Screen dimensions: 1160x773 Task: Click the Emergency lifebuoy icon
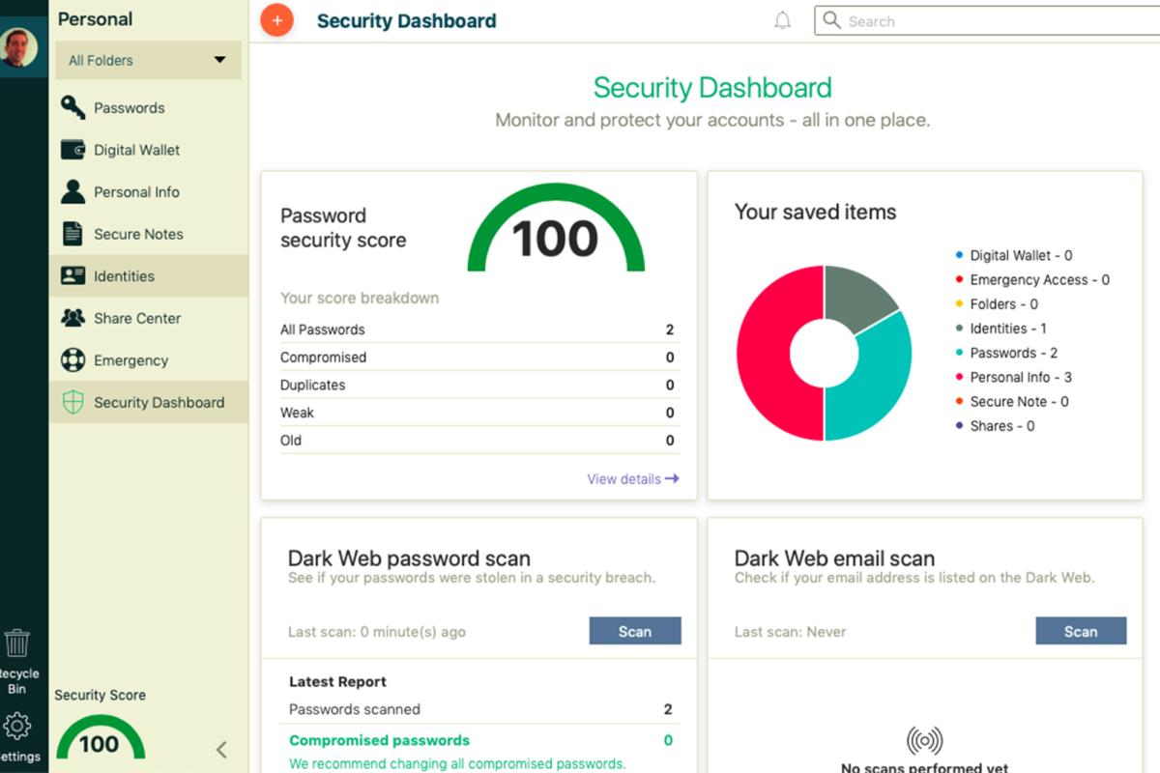pos(72,360)
